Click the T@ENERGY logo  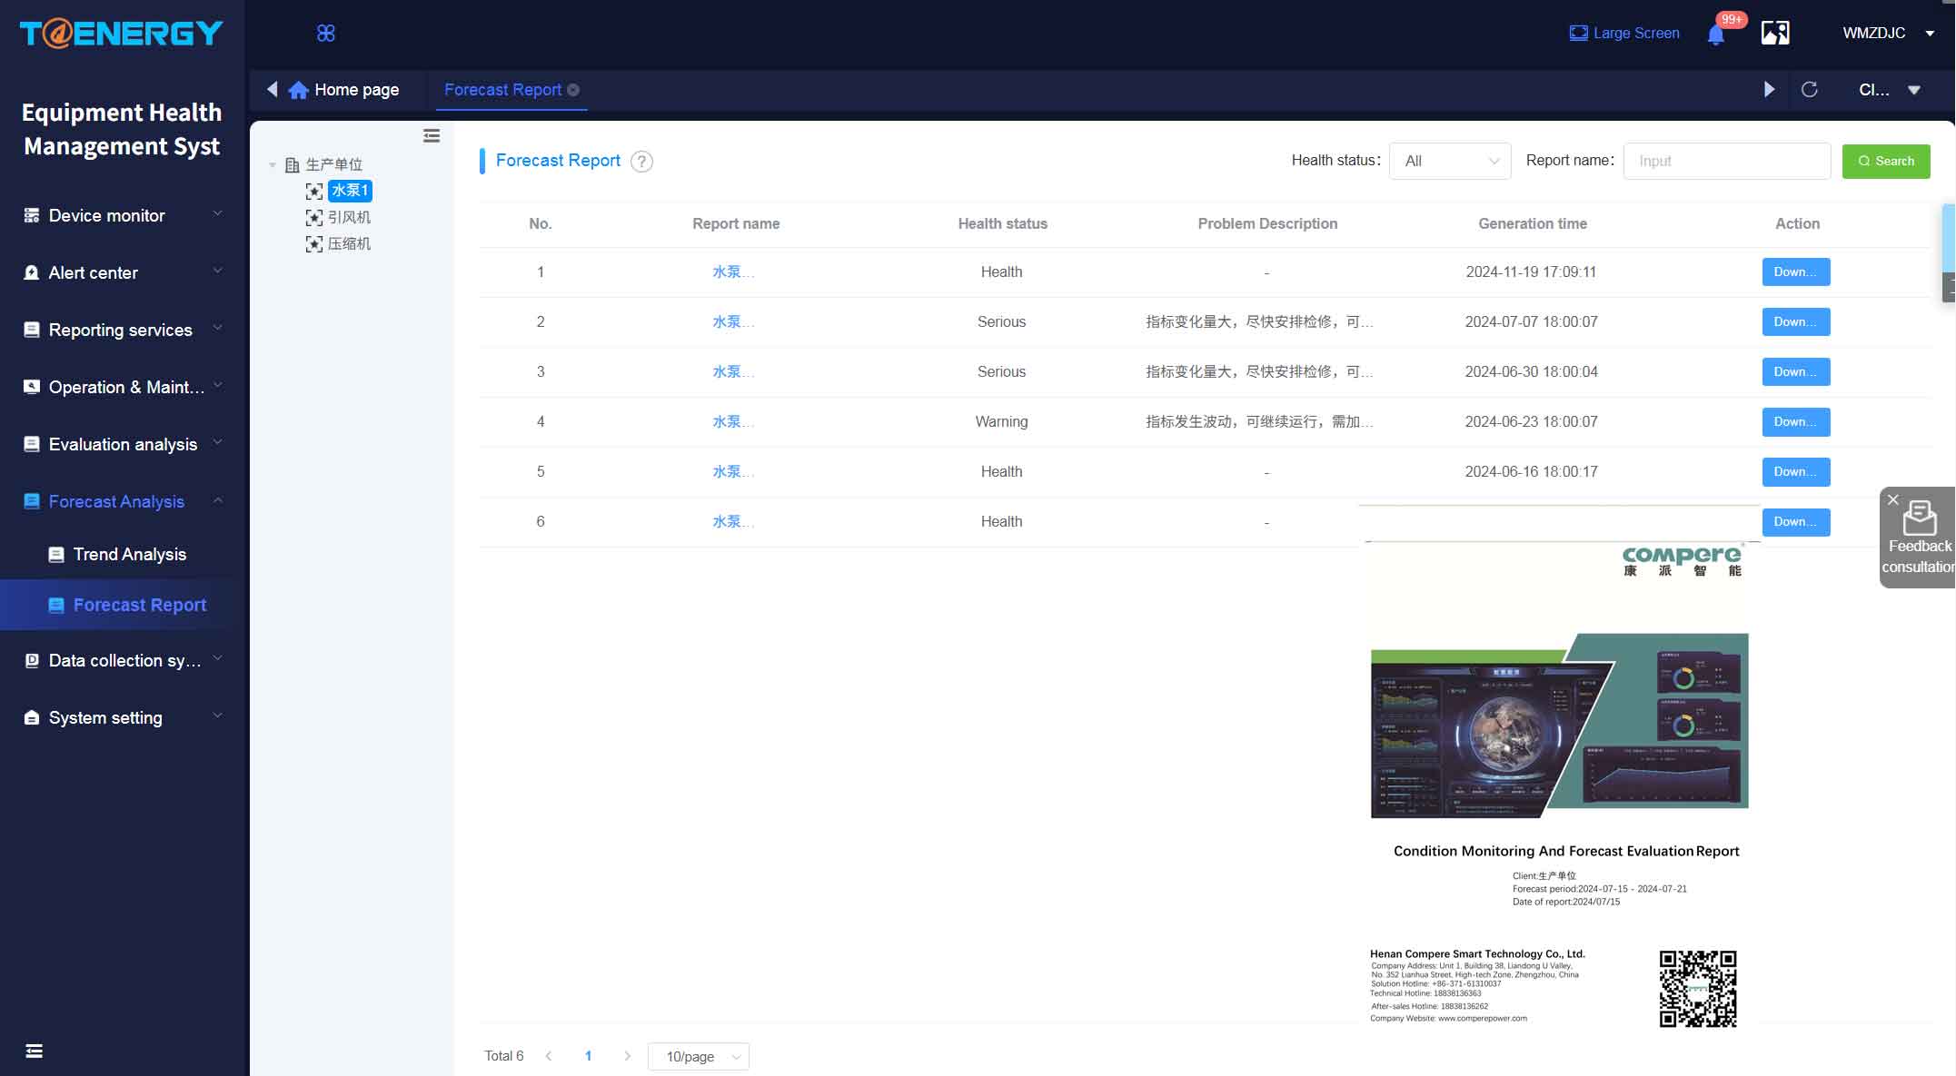[x=121, y=34]
